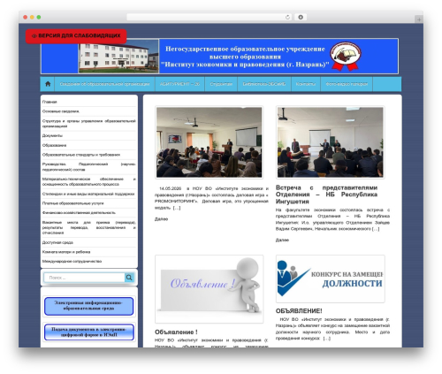Open 'Материально-техническое обеспечение' sidebar link
This screenshot has height=374, width=442.
point(89,181)
